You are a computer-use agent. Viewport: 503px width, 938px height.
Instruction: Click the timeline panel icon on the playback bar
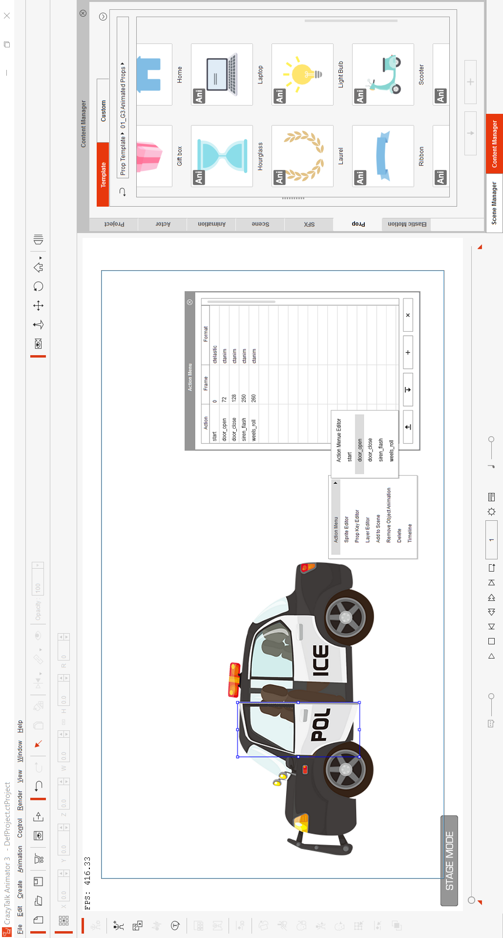coord(492,497)
